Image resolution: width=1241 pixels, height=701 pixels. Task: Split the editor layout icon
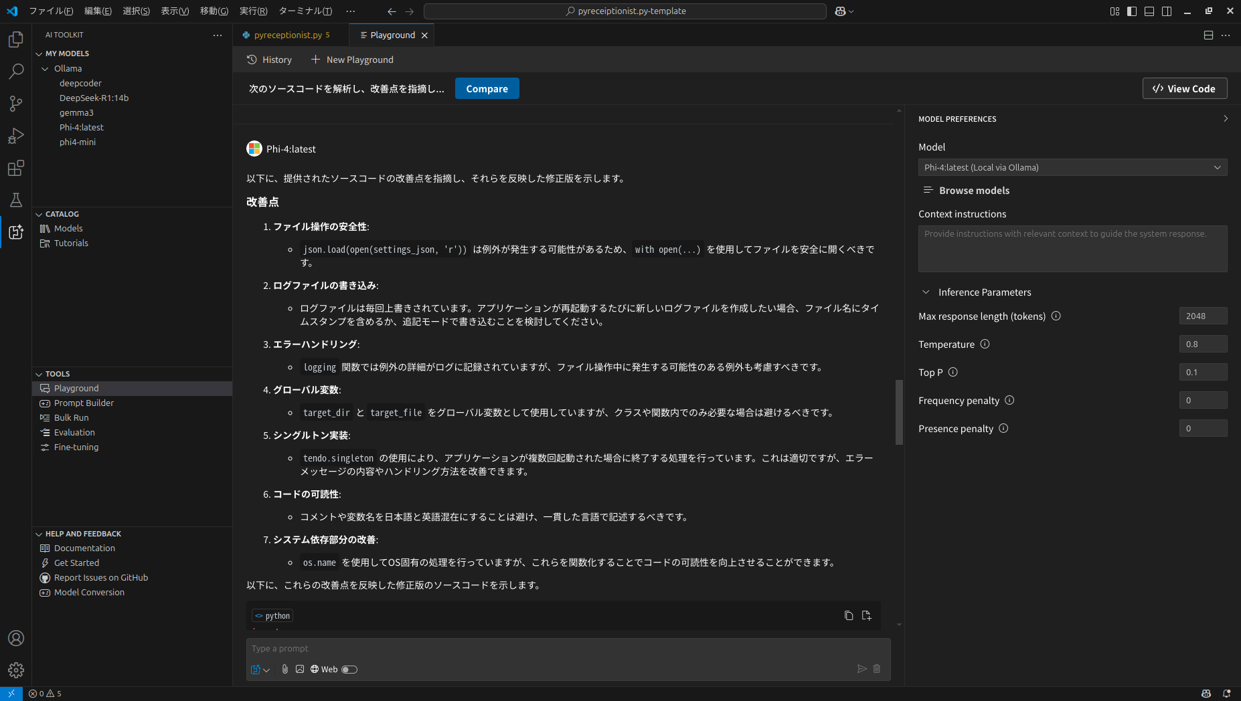(1208, 35)
